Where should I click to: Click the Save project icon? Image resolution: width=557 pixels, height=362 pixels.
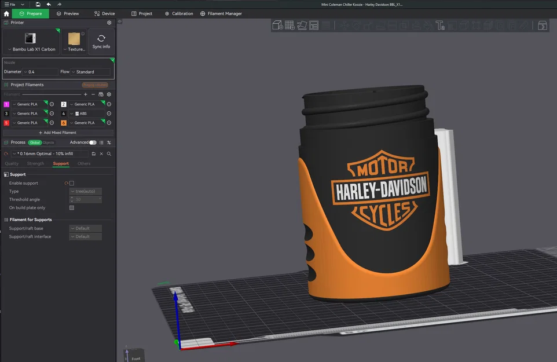click(38, 4)
